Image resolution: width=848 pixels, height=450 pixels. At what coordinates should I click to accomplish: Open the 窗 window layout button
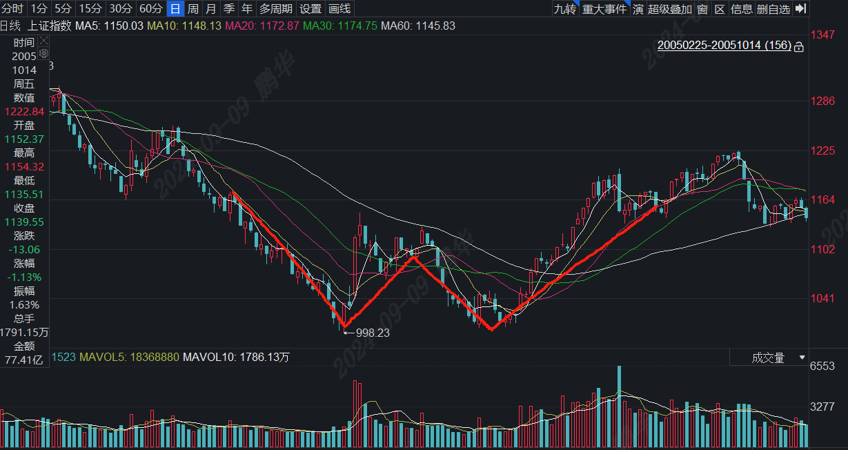702,9
